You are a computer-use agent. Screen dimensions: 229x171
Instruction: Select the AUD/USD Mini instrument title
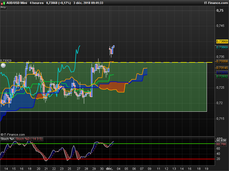17,3
